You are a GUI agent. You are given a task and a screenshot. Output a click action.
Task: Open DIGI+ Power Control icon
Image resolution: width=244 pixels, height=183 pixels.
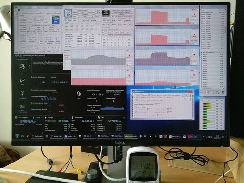point(22,107)
